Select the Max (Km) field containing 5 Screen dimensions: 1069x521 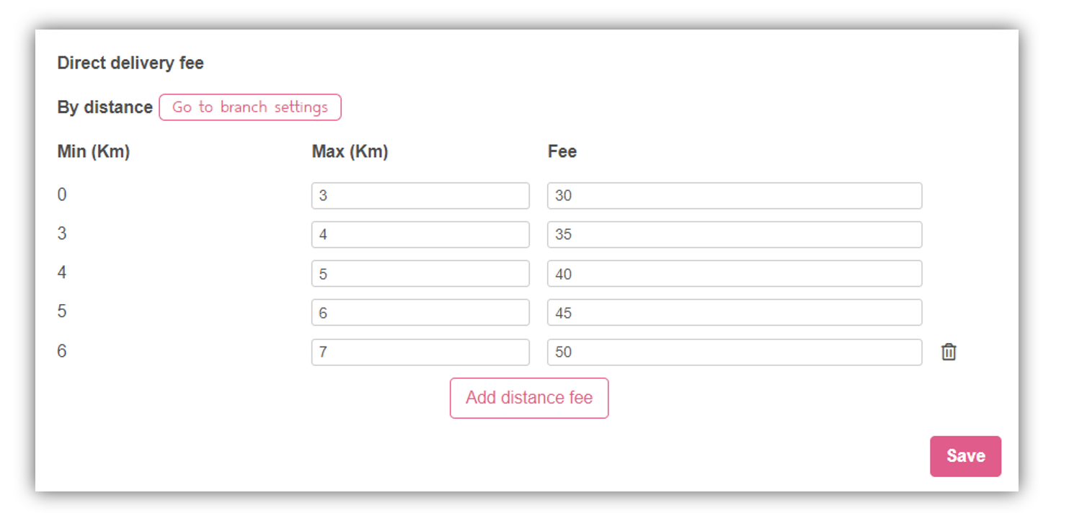(x=420, y=274)
